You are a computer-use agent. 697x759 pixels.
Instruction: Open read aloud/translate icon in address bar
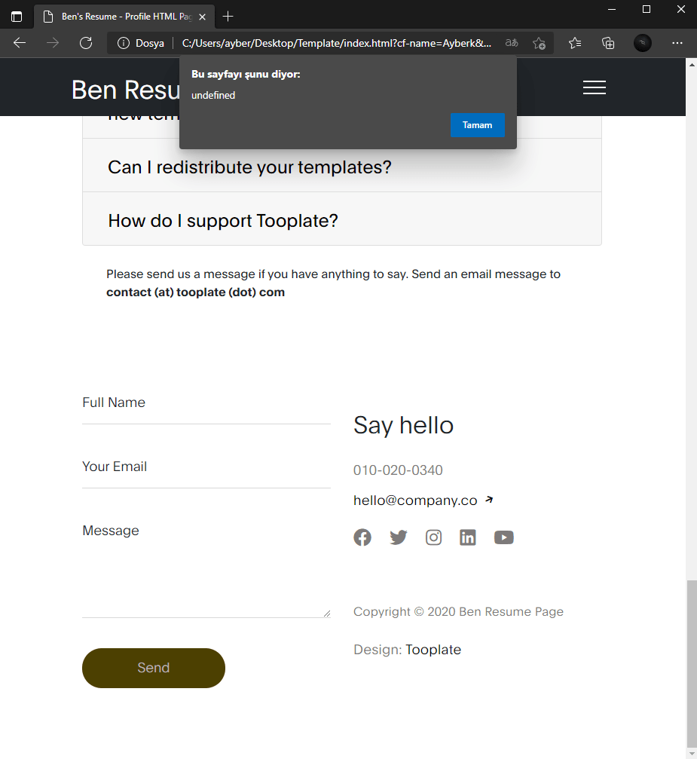(x=512, y=43)
